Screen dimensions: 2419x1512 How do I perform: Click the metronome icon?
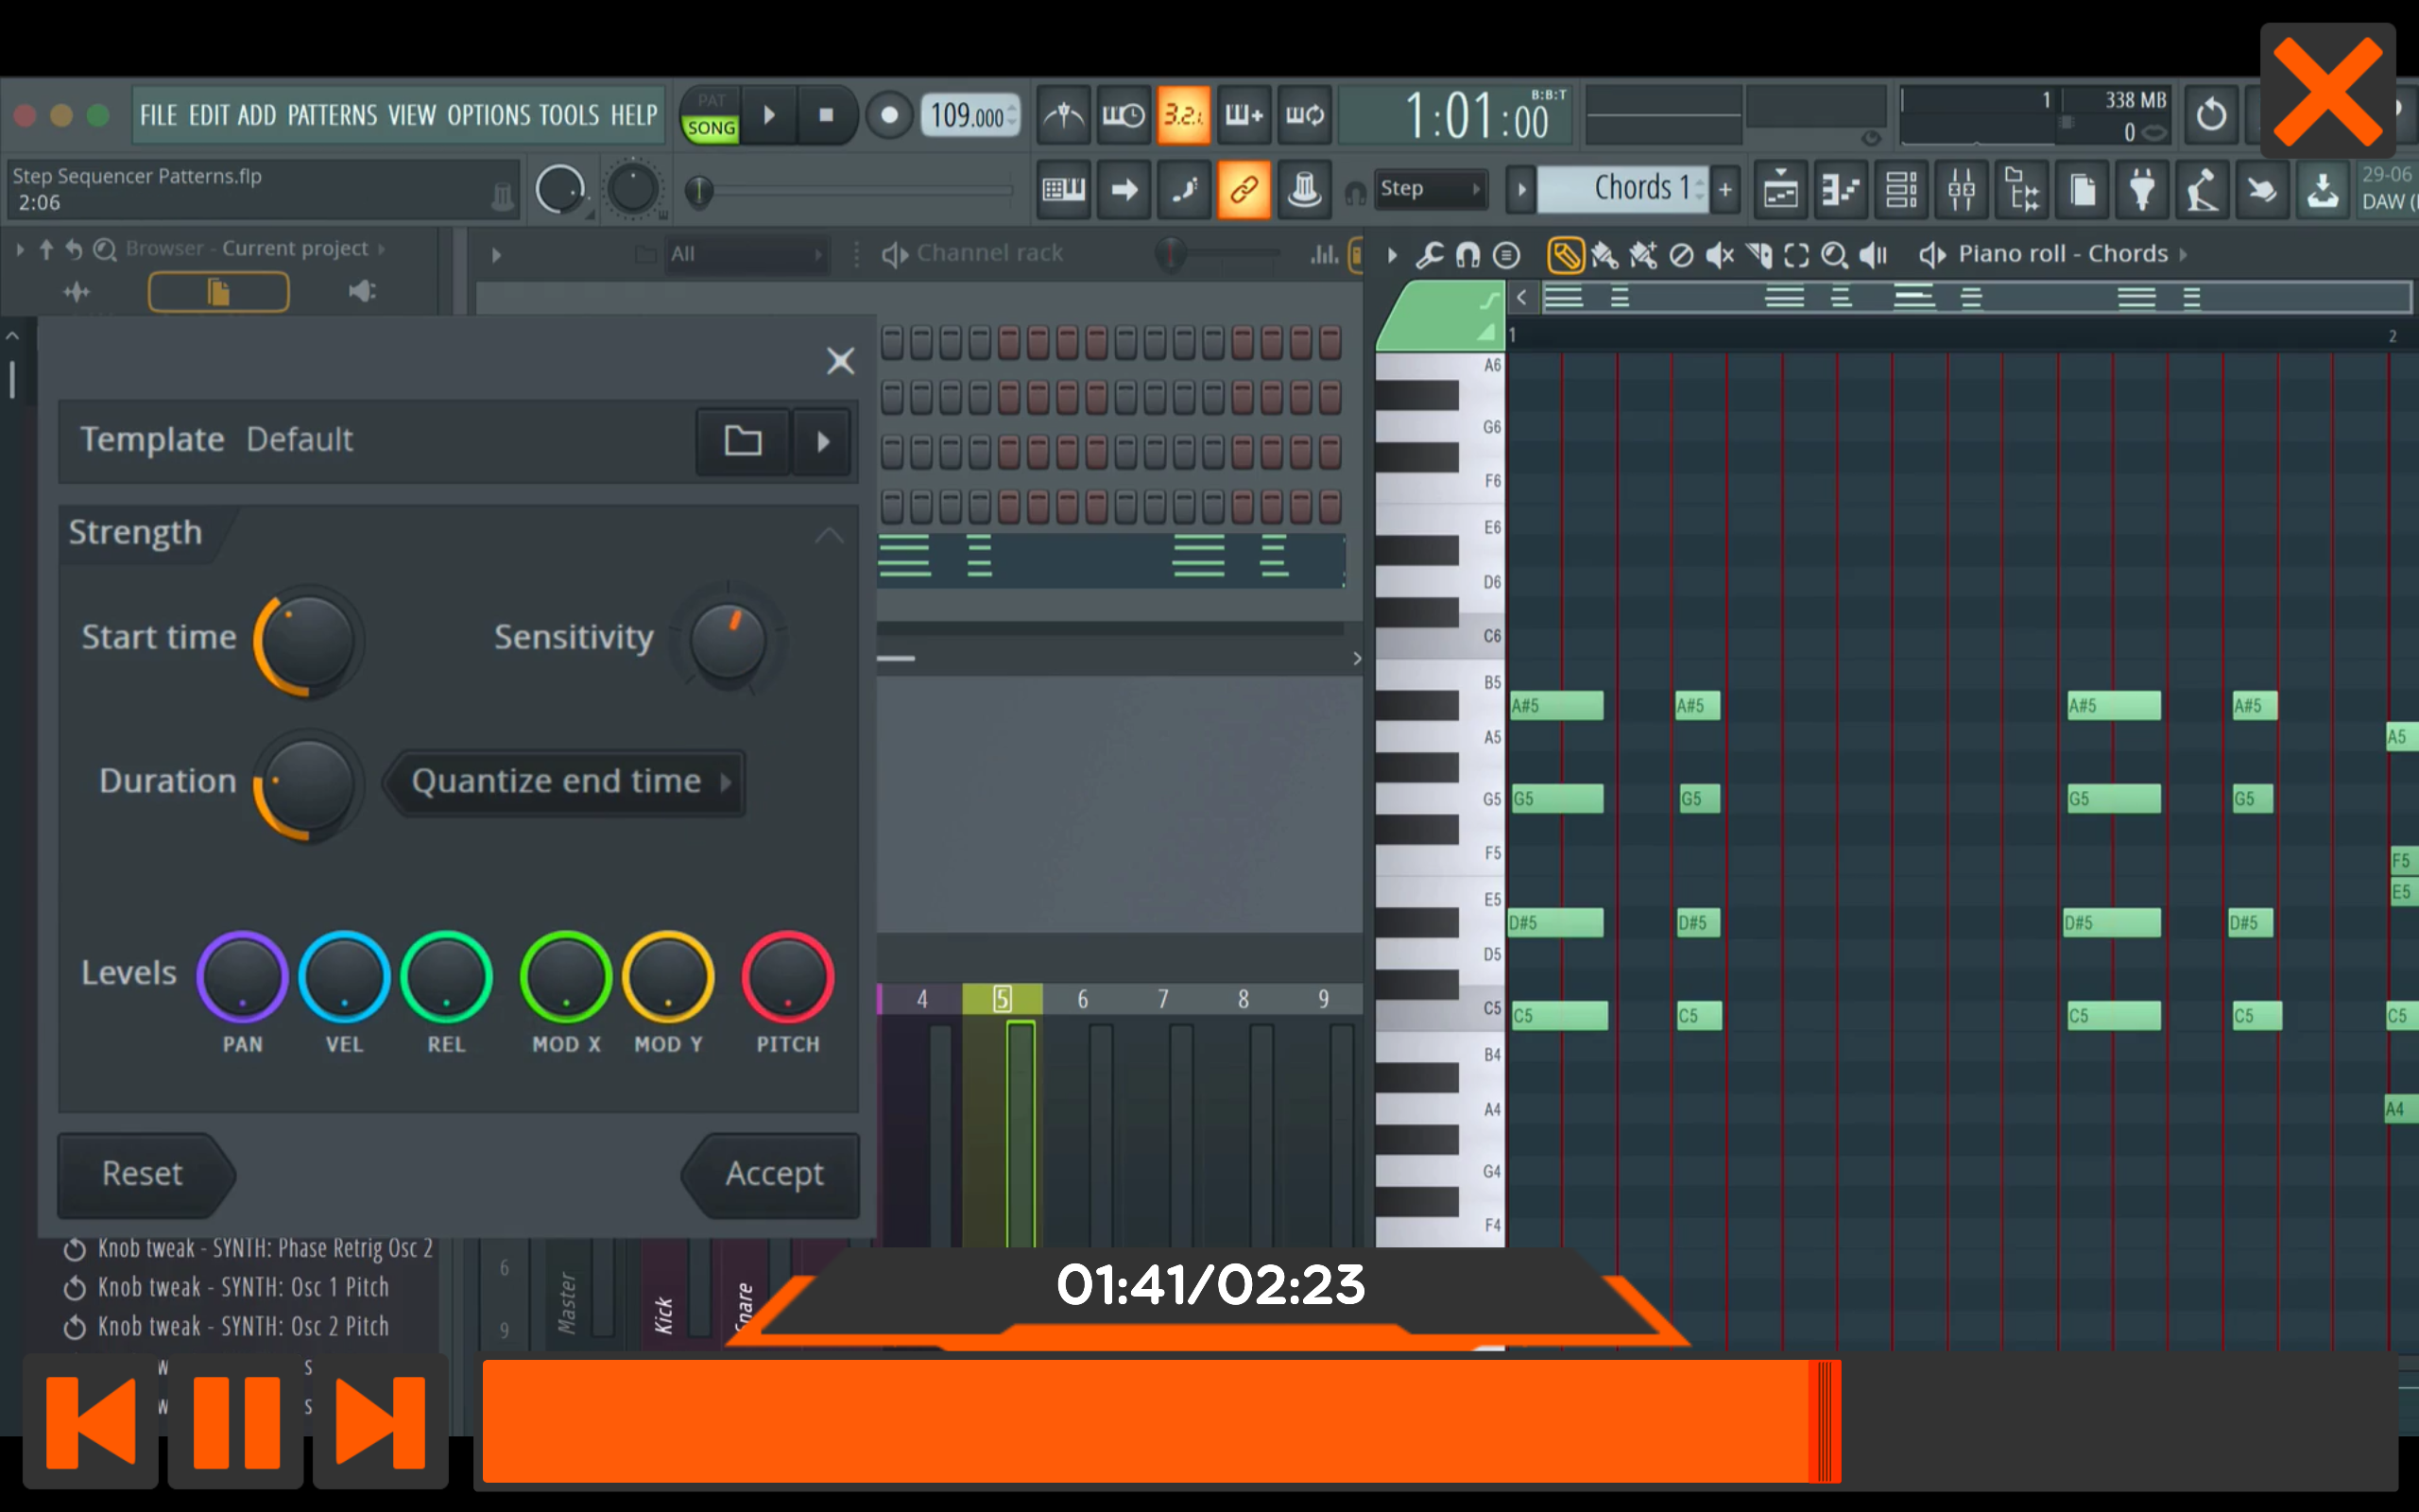click(x=1062, y=115)
